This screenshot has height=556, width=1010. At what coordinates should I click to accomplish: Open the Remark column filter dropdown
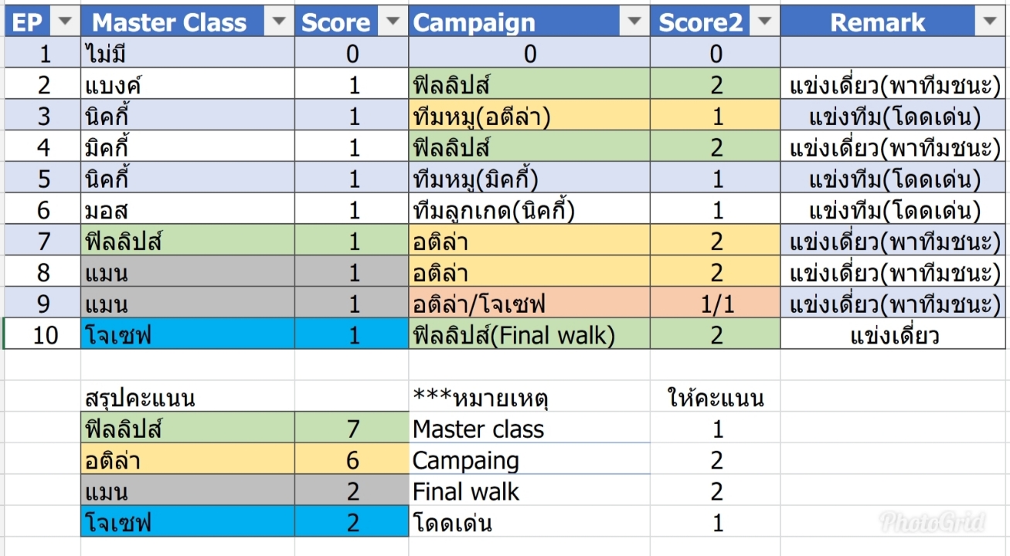click(x=988, y=22)
